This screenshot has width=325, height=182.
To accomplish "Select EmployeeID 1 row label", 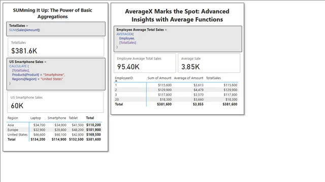I will 116,85.
